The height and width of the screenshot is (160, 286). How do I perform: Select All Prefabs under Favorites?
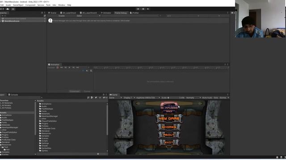(6, 108)
